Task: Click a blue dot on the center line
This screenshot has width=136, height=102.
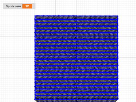Action: tap(76, 57)
